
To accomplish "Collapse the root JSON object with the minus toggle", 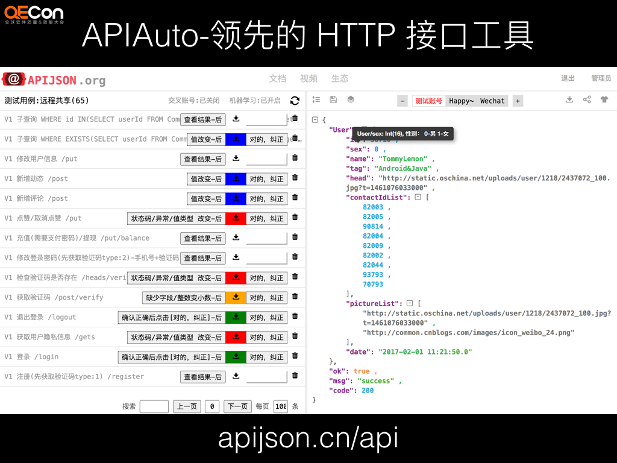I will (x=315, y=119).
